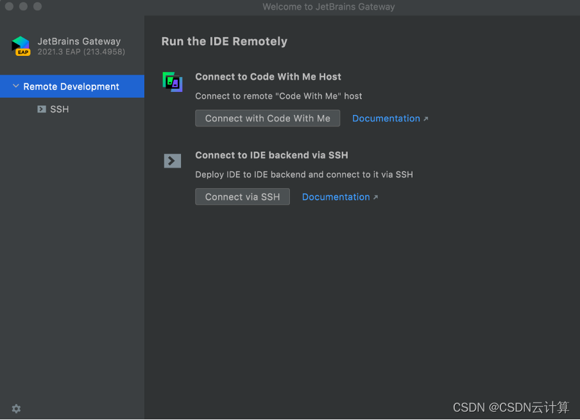Click the window title Welcome to JetBrains Gateway
The height and width of the screenshot is (420, 580).
[x=328, y=6]
